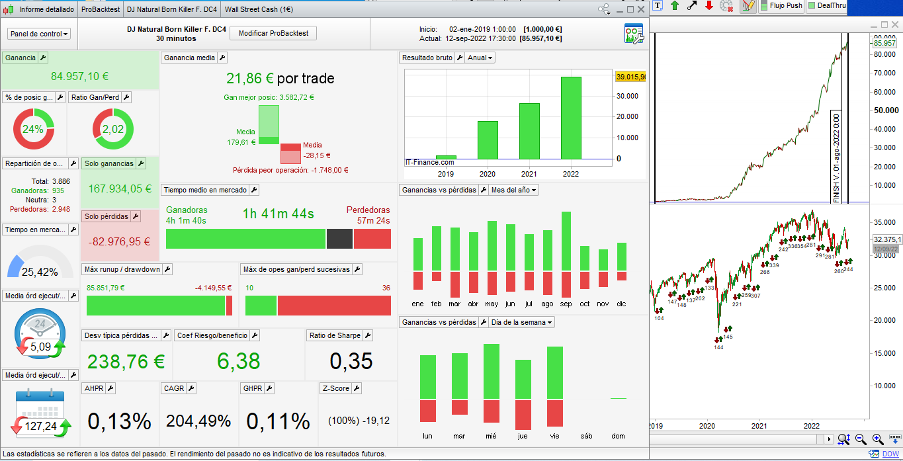Click the horizontal chart scrollbar track

[738, 439]
